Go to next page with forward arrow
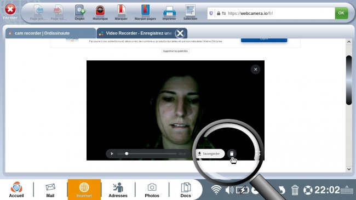Image resolution: width=356 pixels, height=200 pixels. click(x=59, y=13)
